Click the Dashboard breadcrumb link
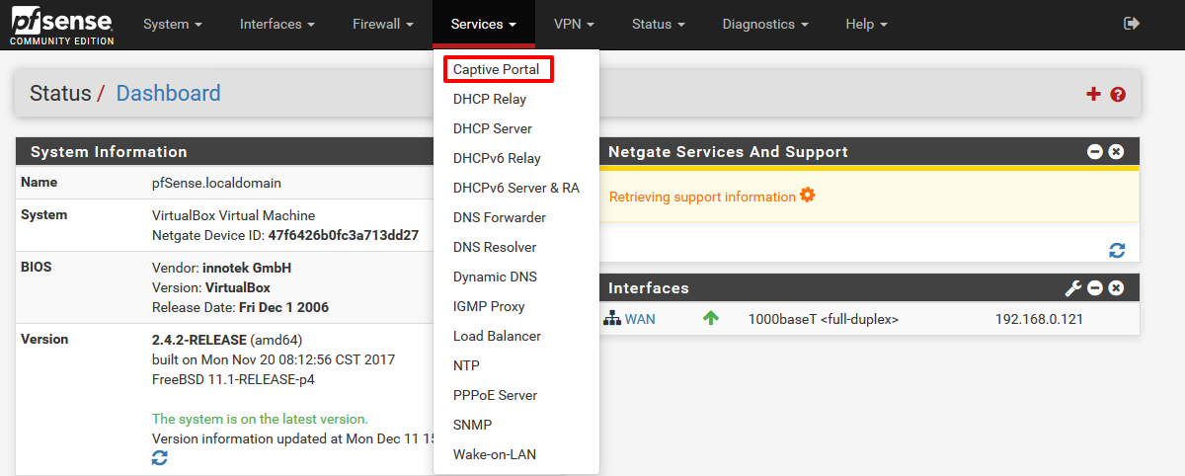This screenshot has width=1185, height=476. point(168,94)
